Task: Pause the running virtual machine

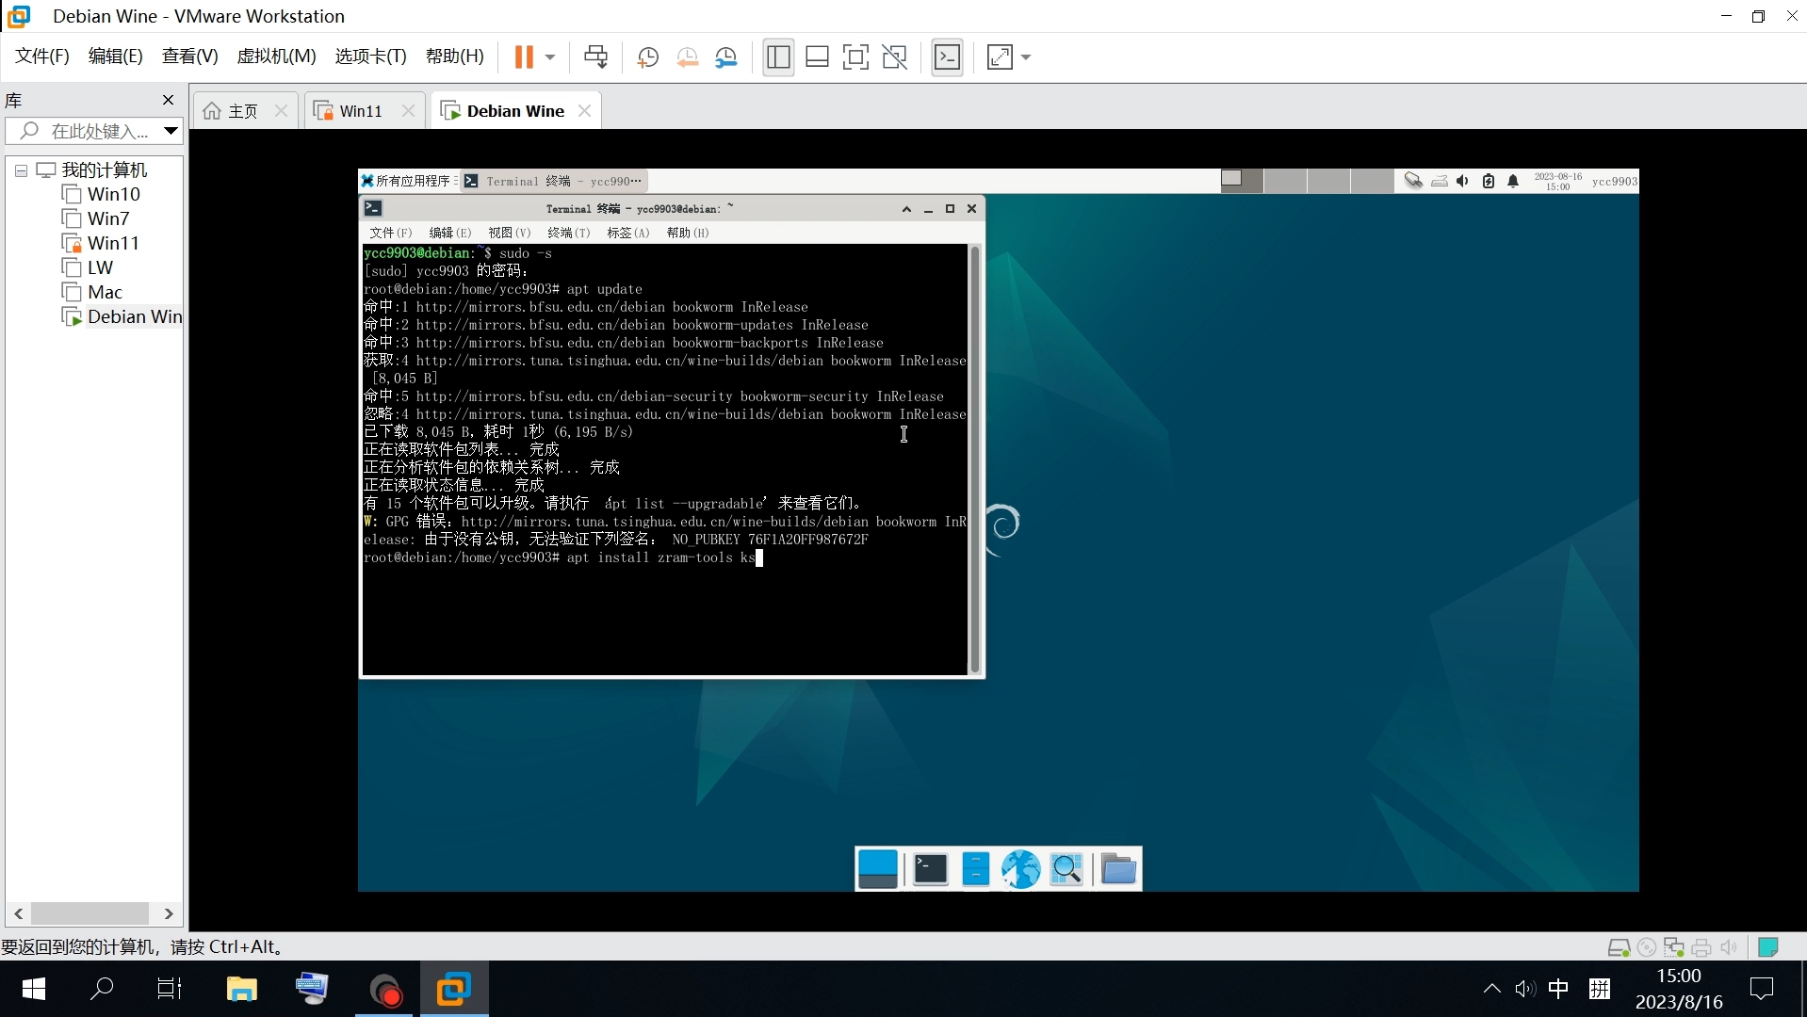Action: click(524, 57)
